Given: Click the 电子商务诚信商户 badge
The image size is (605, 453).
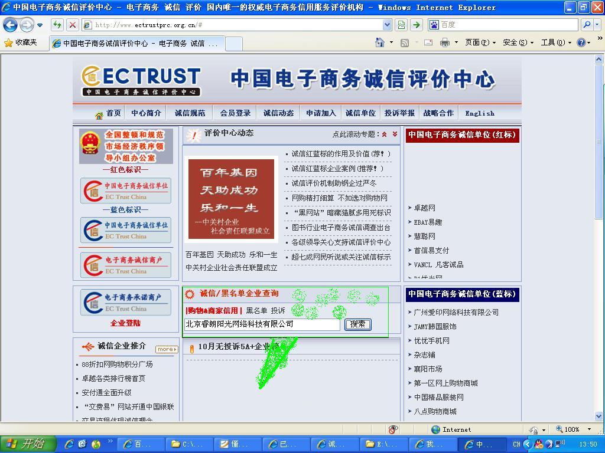Looking at the screenshot, I should [126, 265].
